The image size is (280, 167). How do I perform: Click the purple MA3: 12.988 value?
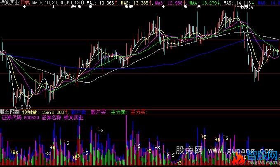[171, 3]
